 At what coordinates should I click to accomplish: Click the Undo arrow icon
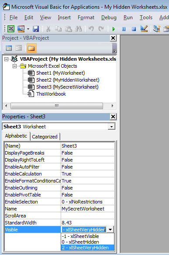(91, 29)
